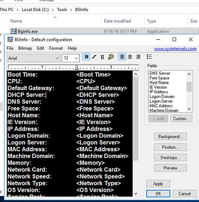Open the font size 12 dropdown
Image resolution: width=199 pixels, height=202 pixels.
[76, 58]
